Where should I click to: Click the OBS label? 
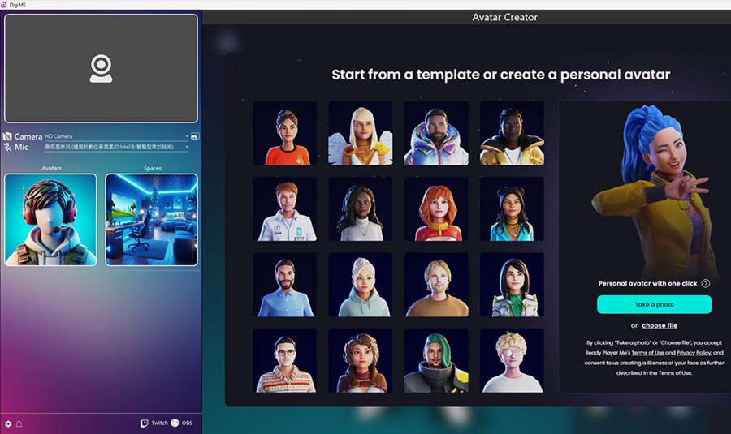(187, 423)
